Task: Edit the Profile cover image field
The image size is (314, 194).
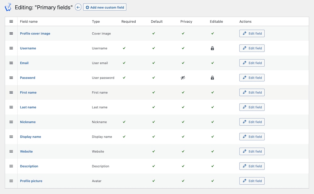Action: 252,34
